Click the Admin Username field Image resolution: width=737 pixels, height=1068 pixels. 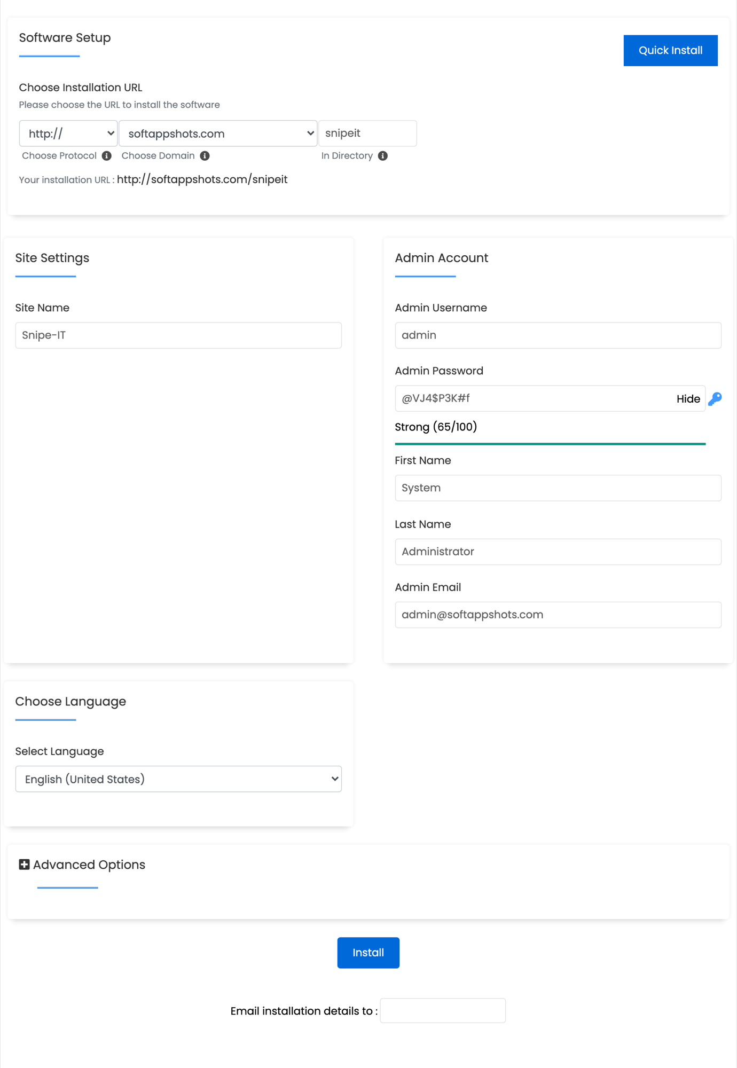point(558,335)
